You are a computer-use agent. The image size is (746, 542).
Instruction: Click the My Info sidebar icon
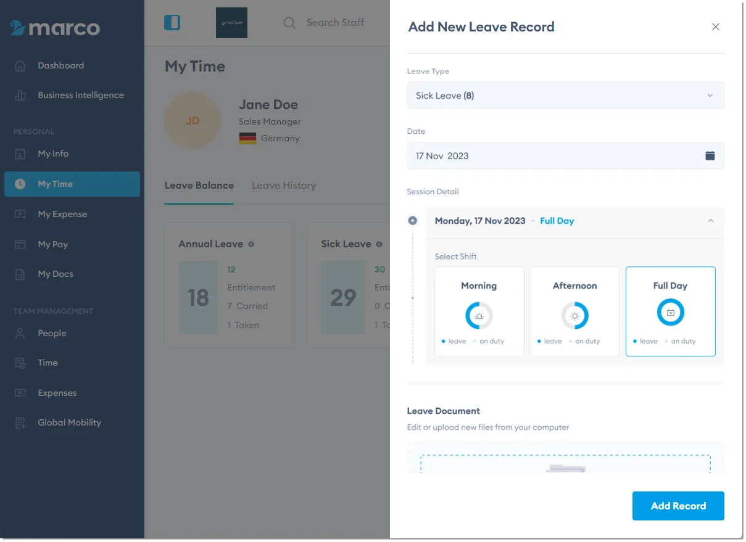[20, 154]
